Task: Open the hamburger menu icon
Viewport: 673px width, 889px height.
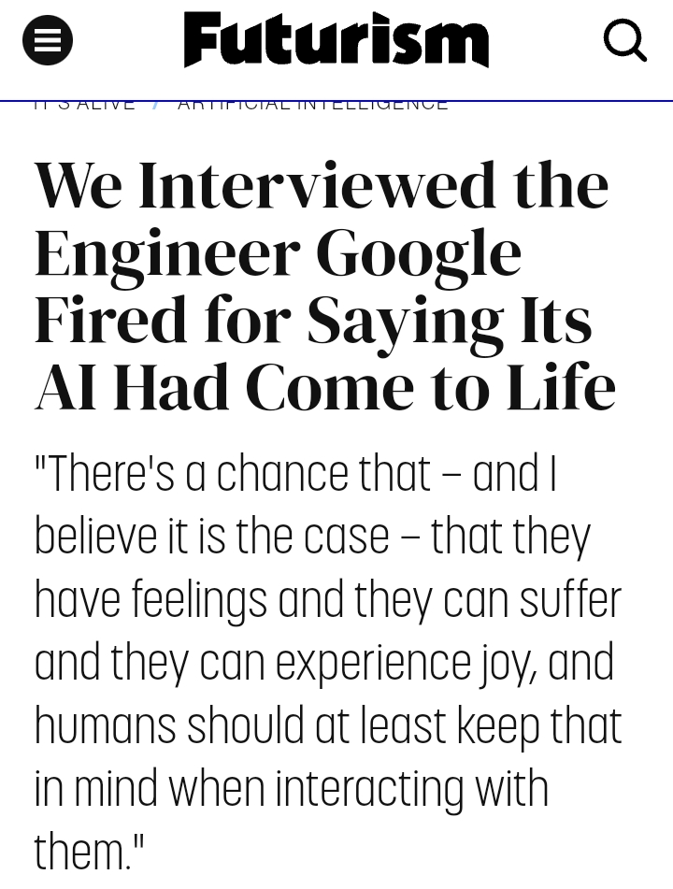Action: click(48, 40)
